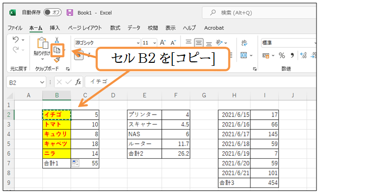Viewport: 381px width, 193px height.
Task: Click the formula bar enter checkmark
Action: (x=69, y=82)
